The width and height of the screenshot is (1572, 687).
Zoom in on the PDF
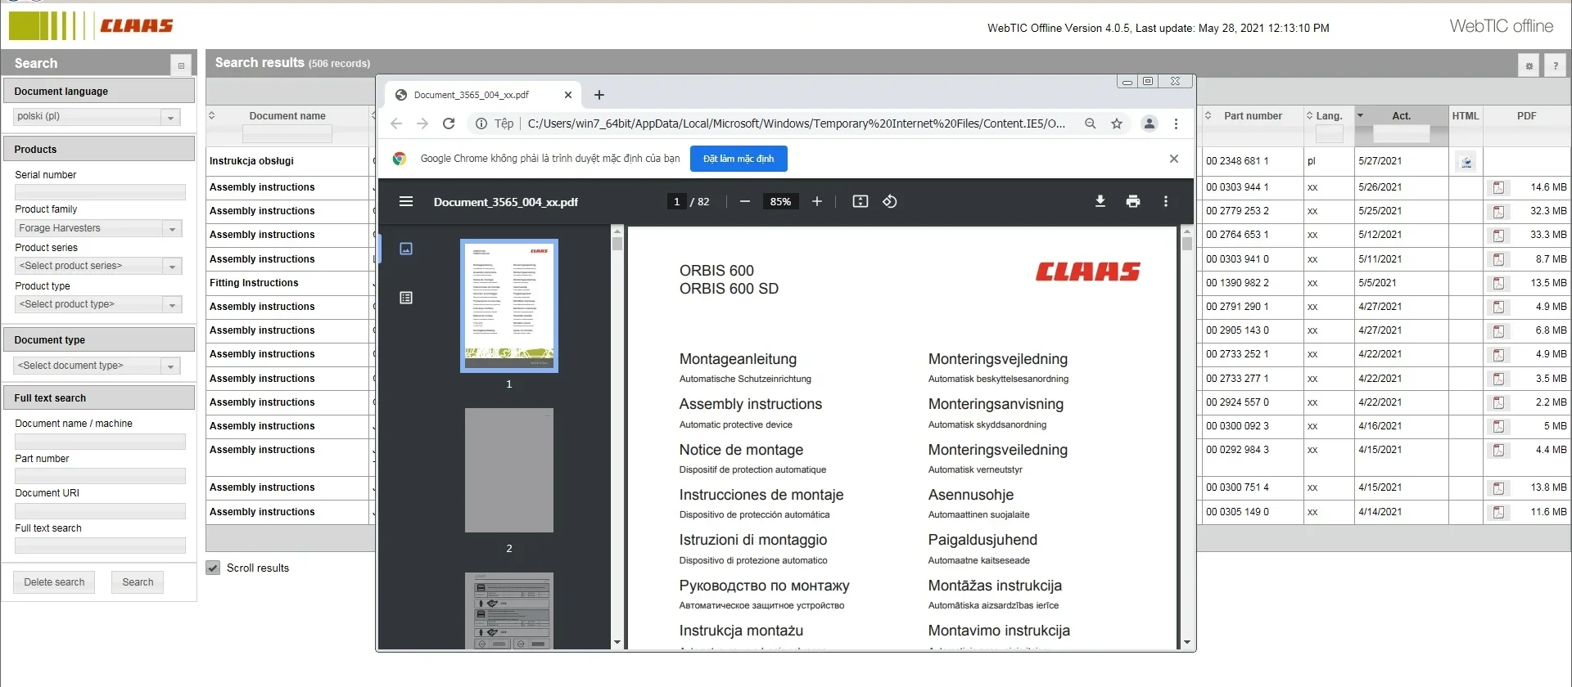click(816, 201)
